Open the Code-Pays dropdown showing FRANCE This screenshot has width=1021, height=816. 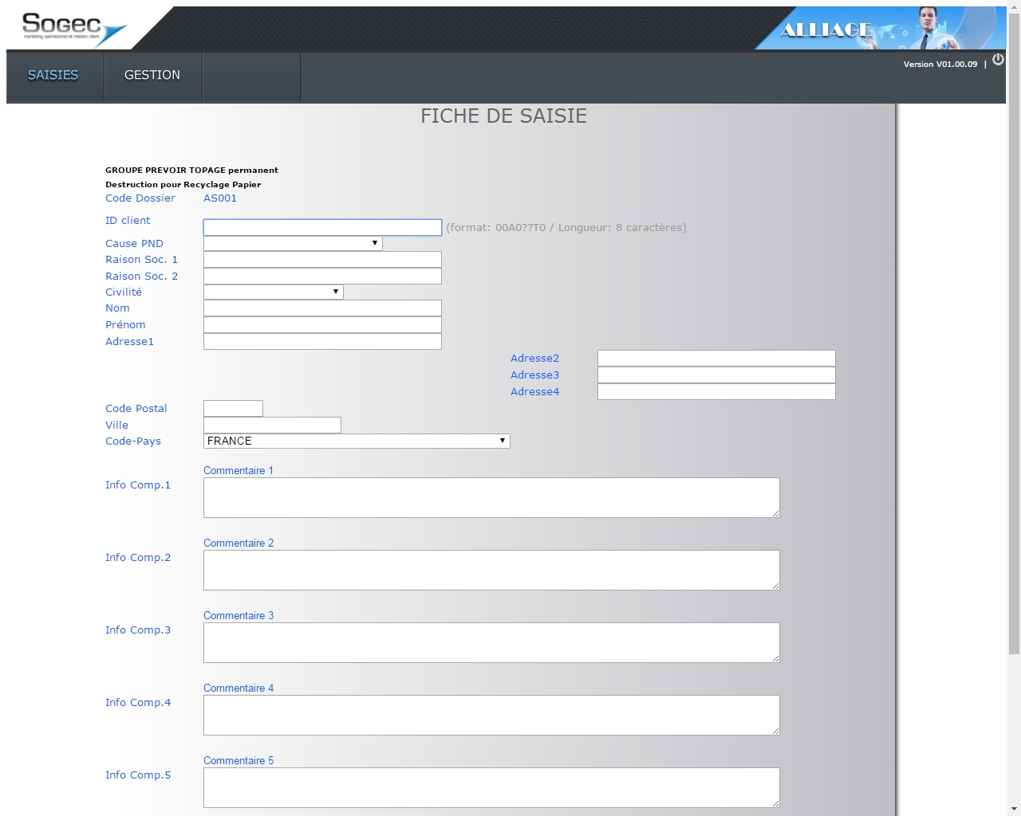pos(357,441)
